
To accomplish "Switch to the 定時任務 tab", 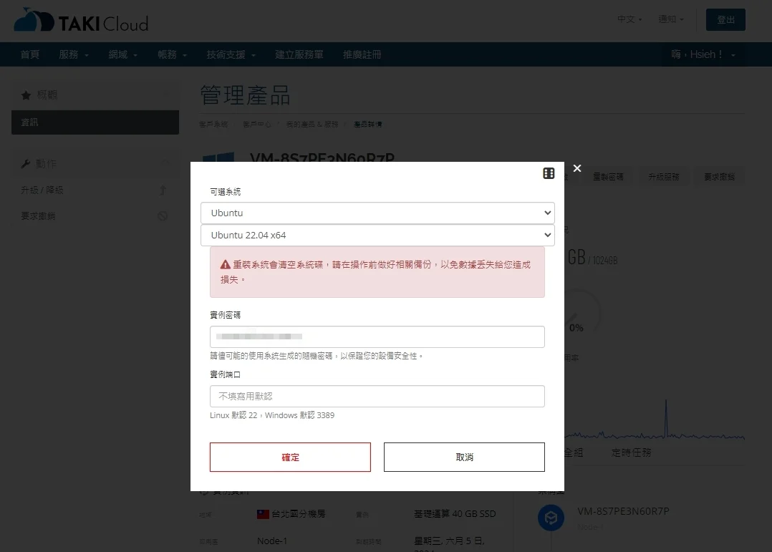I will point(631,452).
